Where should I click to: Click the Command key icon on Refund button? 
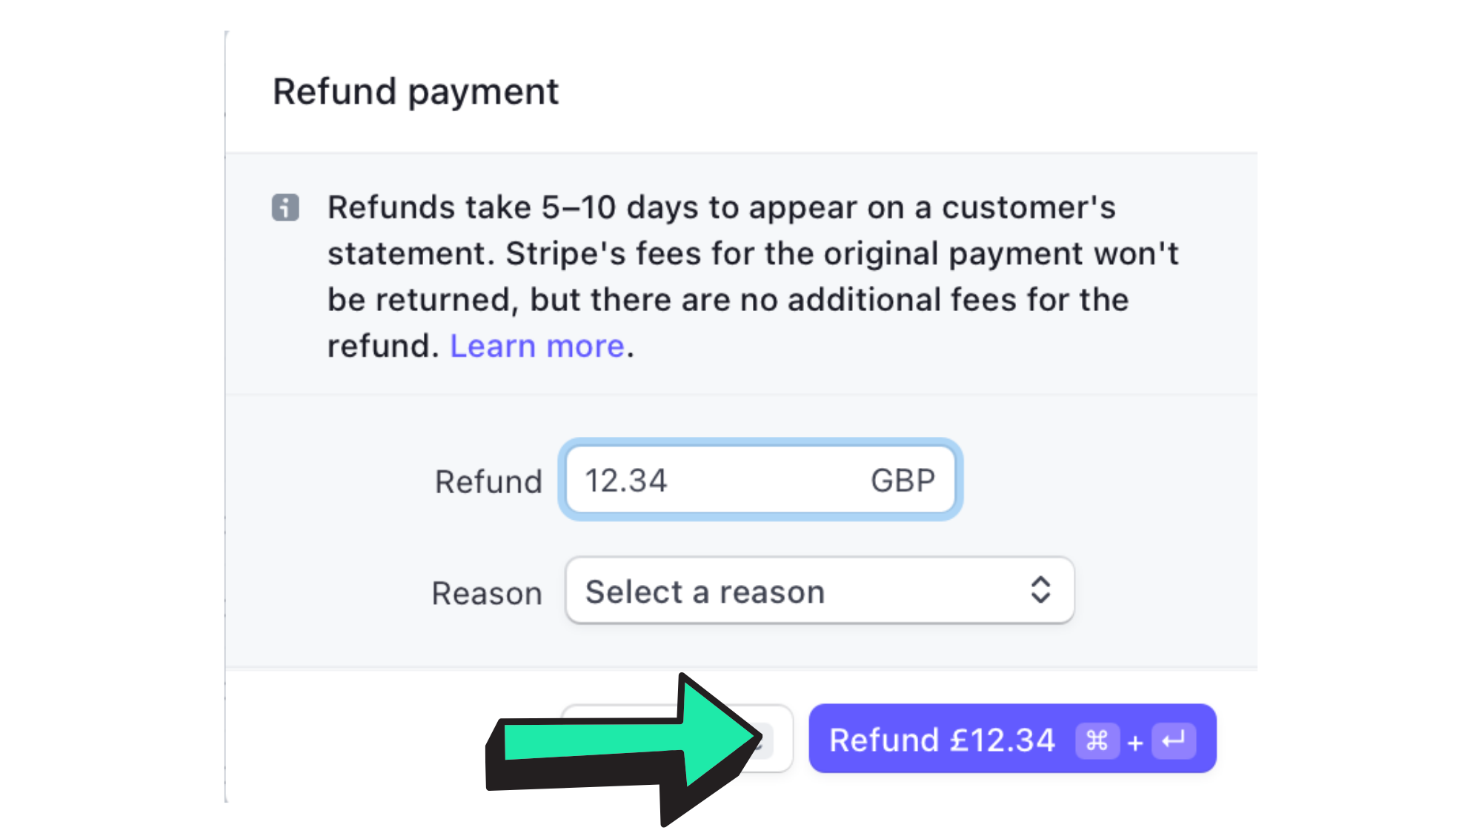(x=1097, y=740)
